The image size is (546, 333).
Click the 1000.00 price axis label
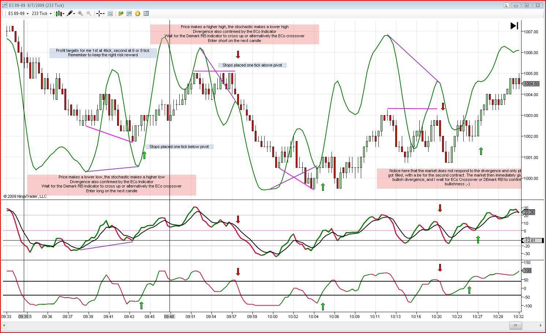531,178
